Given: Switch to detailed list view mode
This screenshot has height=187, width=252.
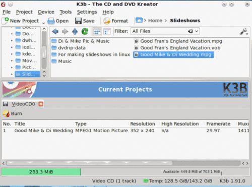Looking at the screenshot, I should pyautogui.click(x=107, y=32).
